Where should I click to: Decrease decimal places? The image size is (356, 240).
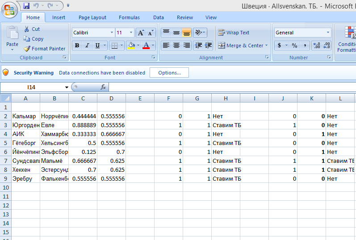pos(326,46)
